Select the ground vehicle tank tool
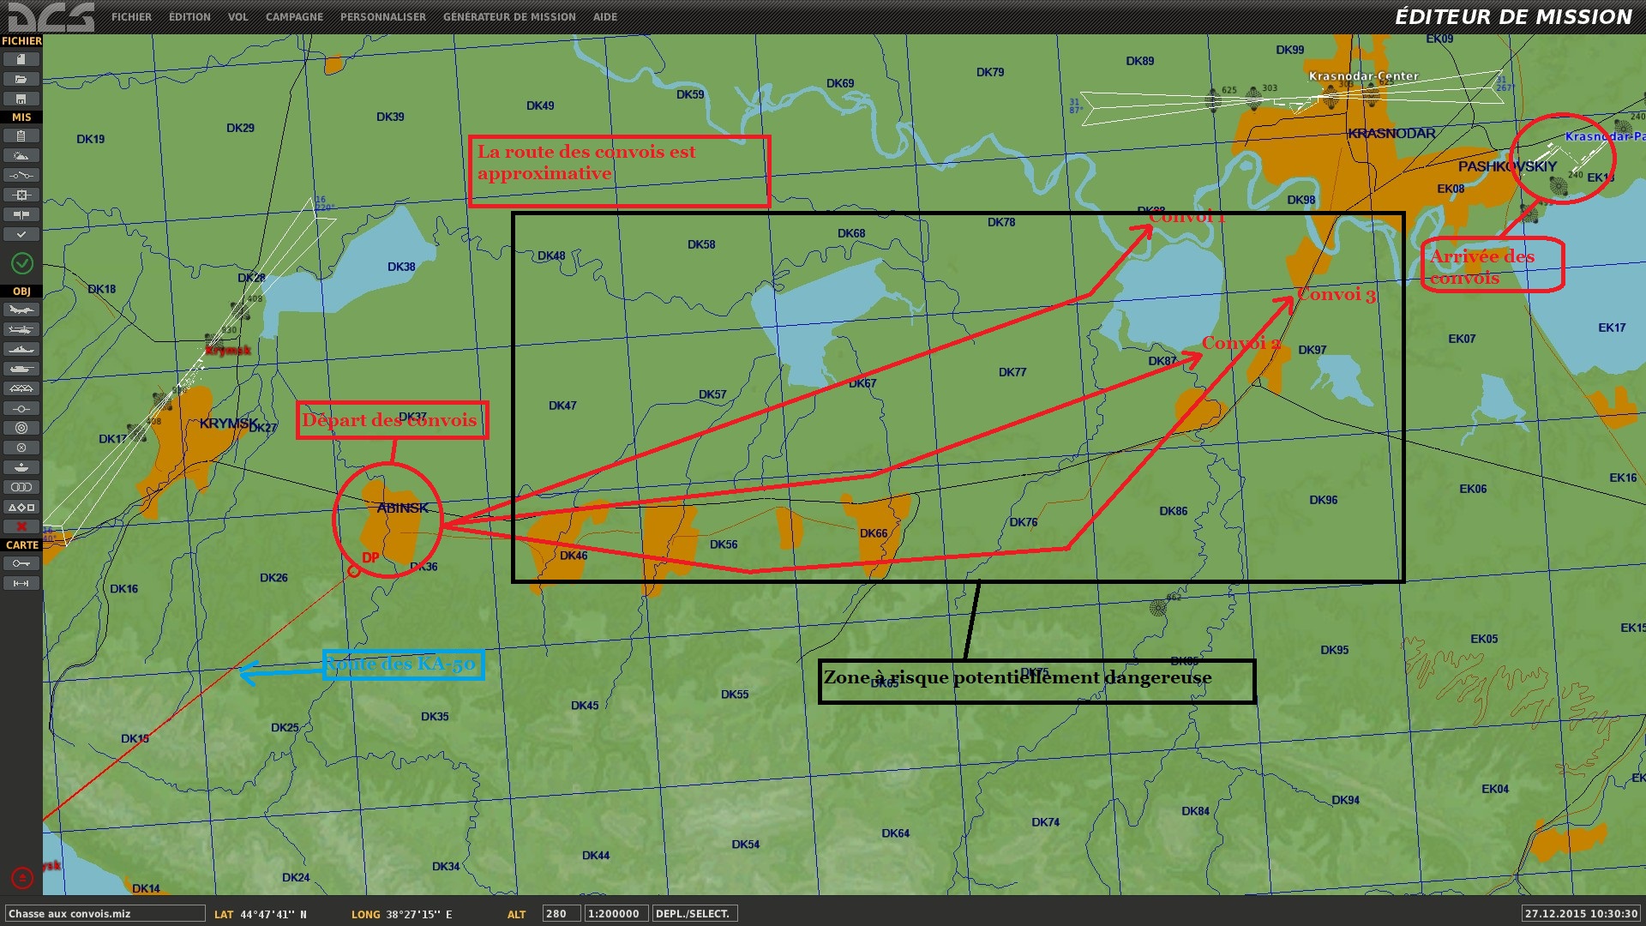Image resolution: width=1646 pixels, height=926 pixels. 21,369
